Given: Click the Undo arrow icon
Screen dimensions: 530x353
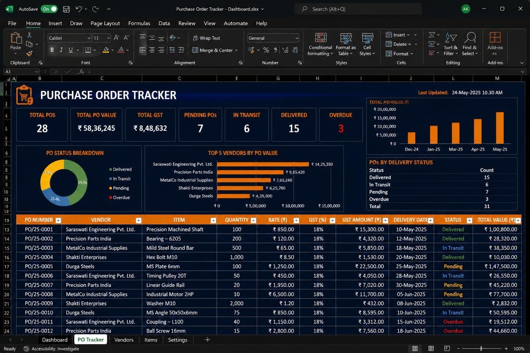Looking at the screenshot, I should (x=79, y=9).
